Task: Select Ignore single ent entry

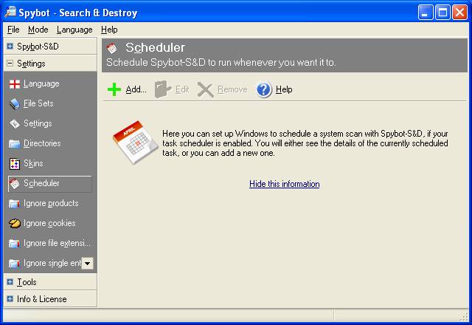Action: tap(52, 263)
